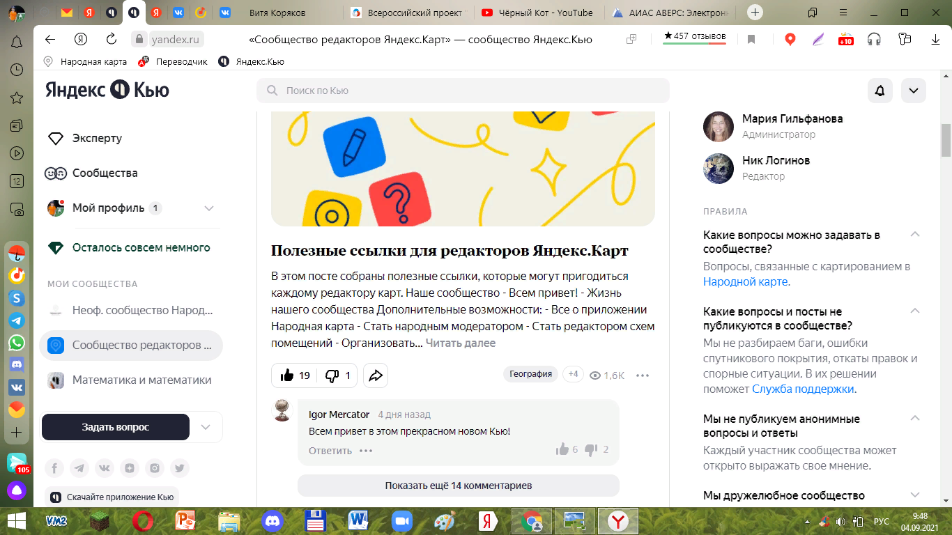The width and height of the screenshot is (952, 535).
Task: Open the 457 отзывов site rating
Action: point(695,36)
